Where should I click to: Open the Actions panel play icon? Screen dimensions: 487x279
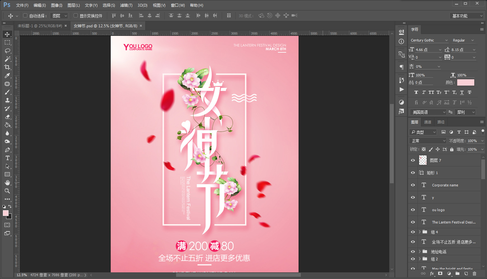401,89
